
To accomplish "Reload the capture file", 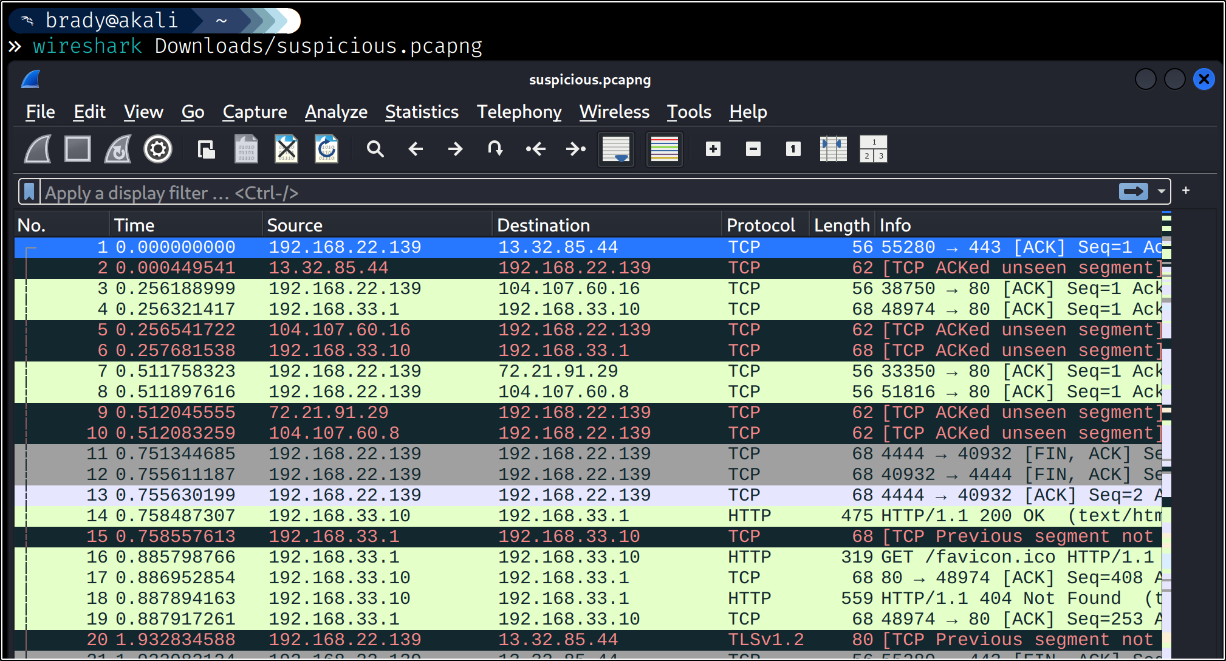I will (326, 149).
